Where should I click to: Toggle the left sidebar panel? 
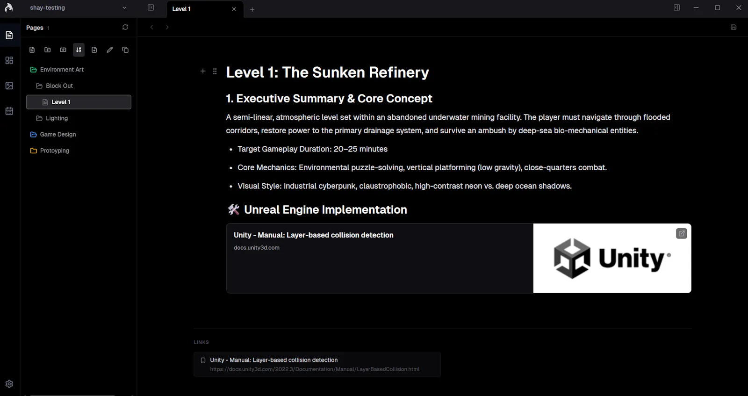point(151,8)
